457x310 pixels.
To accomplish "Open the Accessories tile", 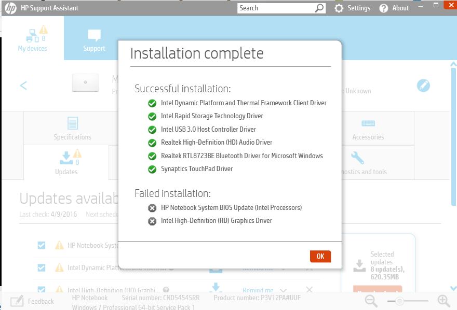I will point(368,129).
